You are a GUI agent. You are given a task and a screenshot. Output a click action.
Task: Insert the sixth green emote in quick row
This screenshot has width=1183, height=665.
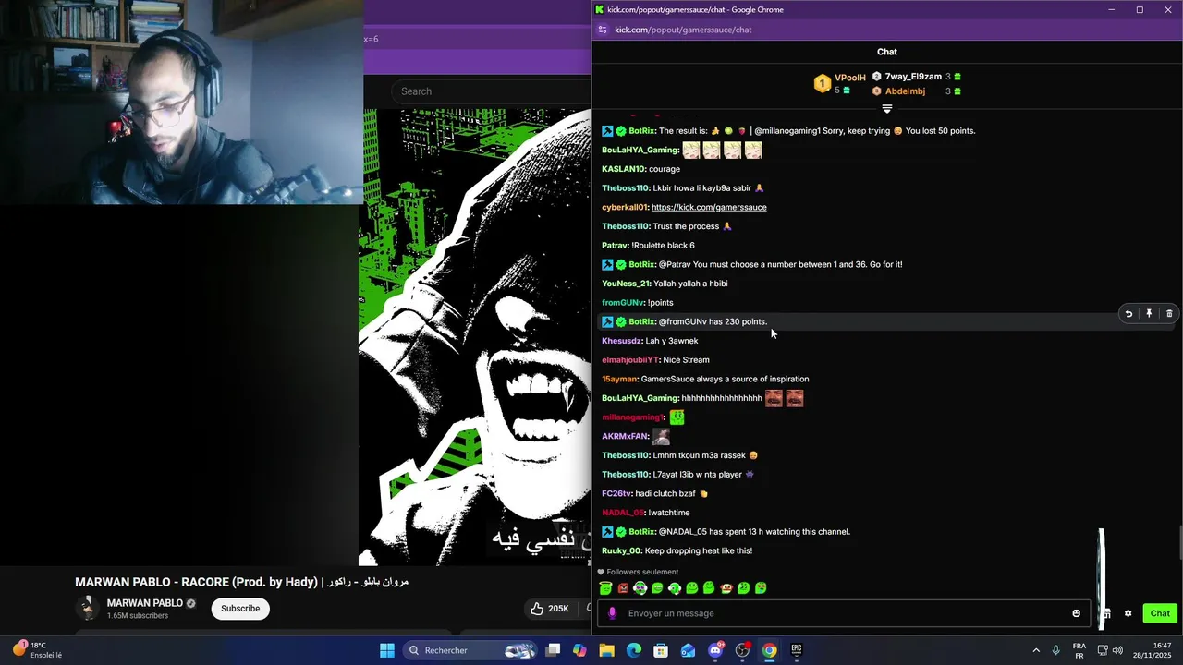[x=691, y=588]
